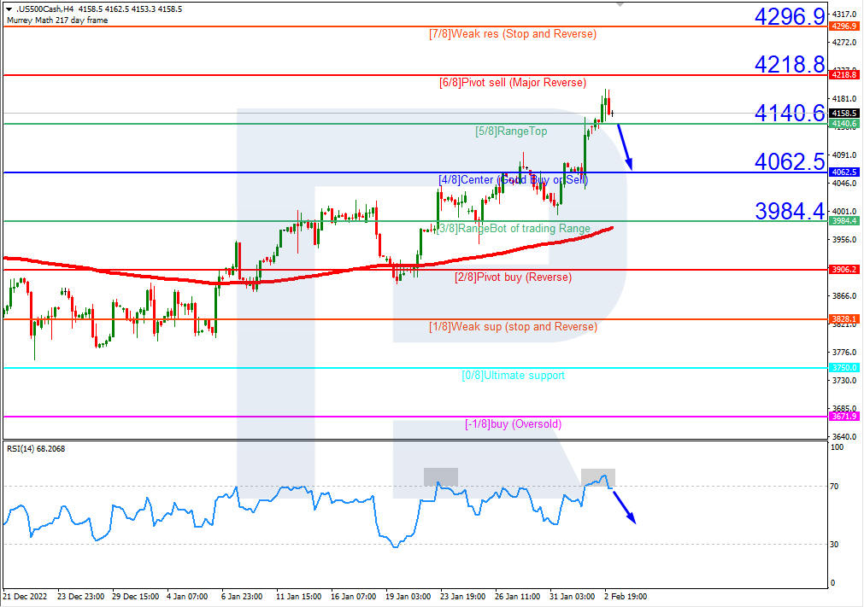Click the [2/8]Pivot buy (Reverse) label

click(x=513, y=277)
